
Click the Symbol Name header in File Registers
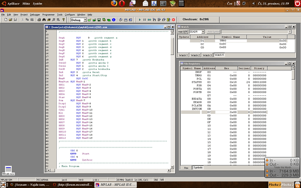(192, 68)
